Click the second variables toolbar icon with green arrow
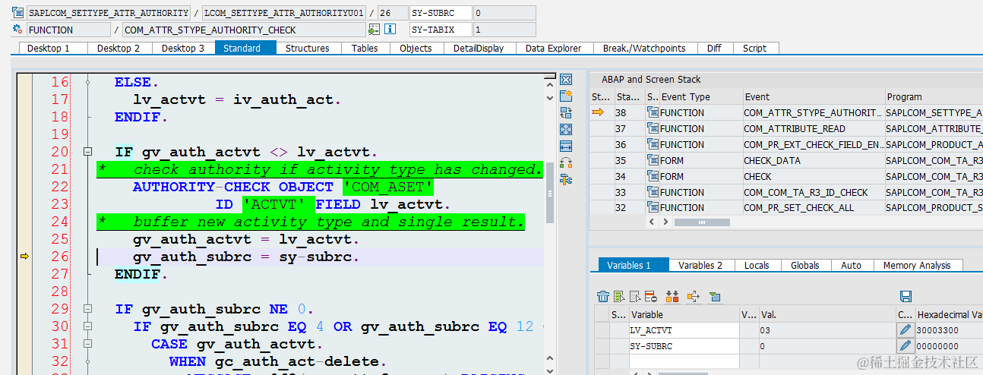Image resolution: width=983 pixels, height=375 pixels. [619, 296]
